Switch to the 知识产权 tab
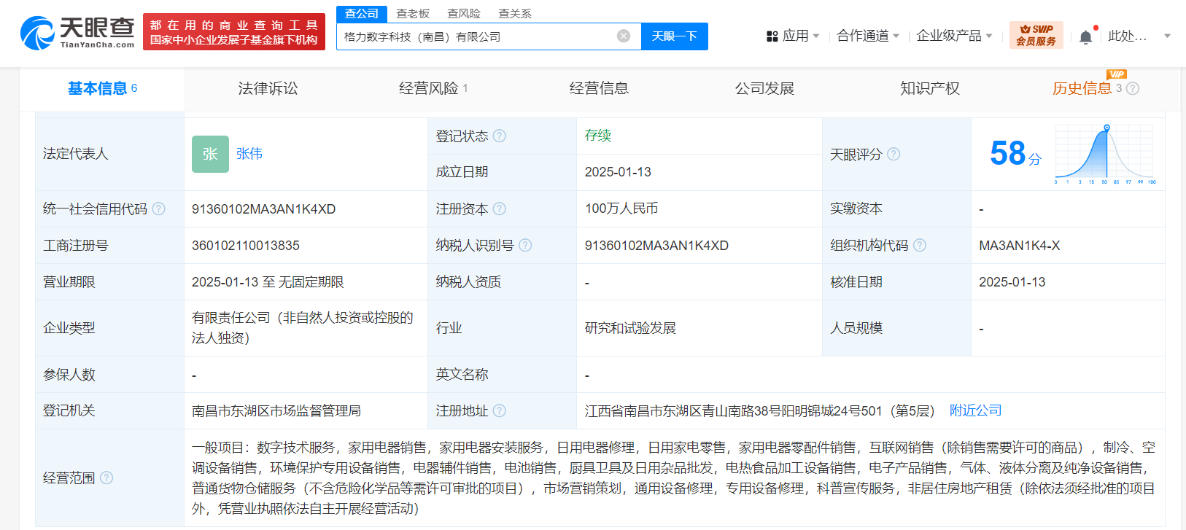 pyautogui.click(x=929, y=89)
